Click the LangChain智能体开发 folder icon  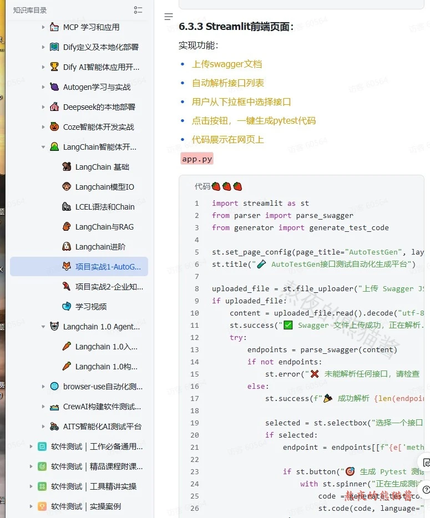tap(54, 146)
